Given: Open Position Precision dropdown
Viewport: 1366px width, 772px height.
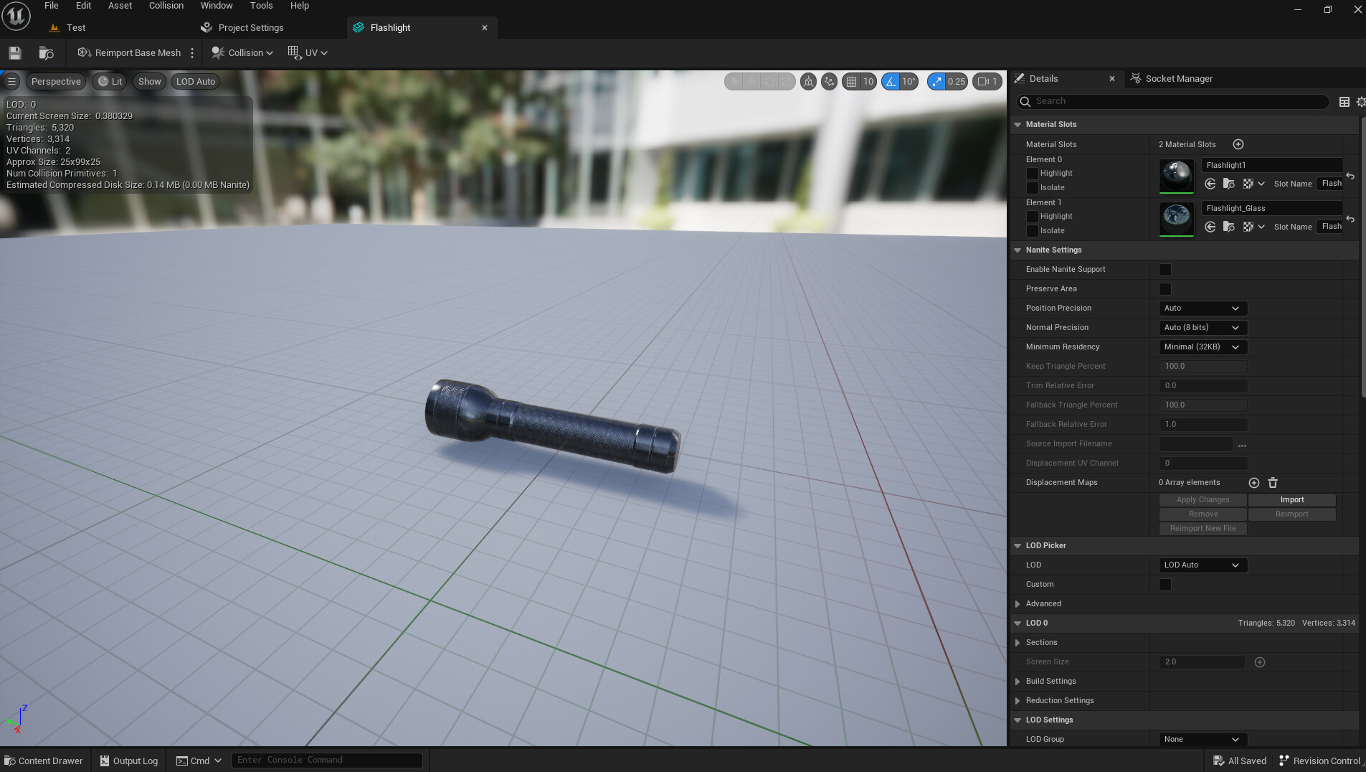Looking at the screenshot, I should pos(1203,309).
